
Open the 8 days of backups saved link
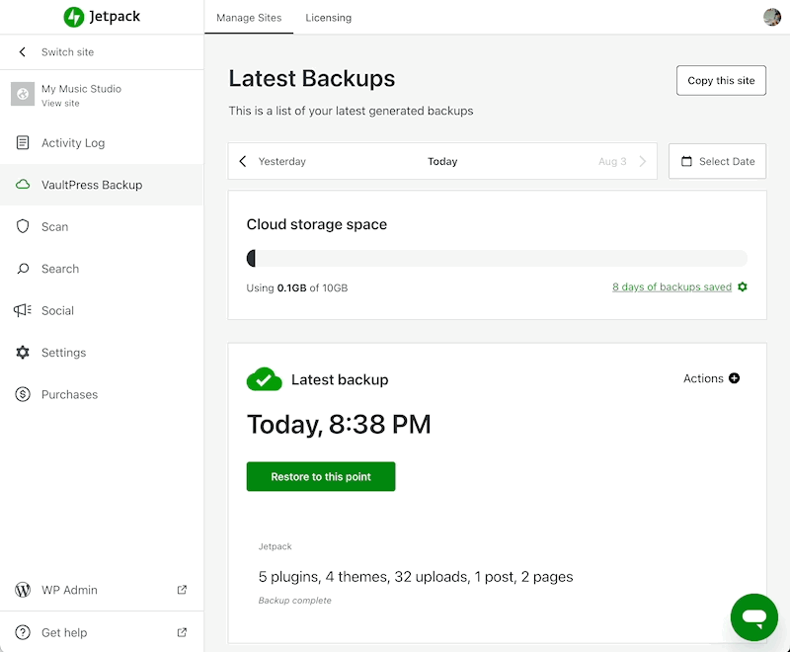pos(671,287)
